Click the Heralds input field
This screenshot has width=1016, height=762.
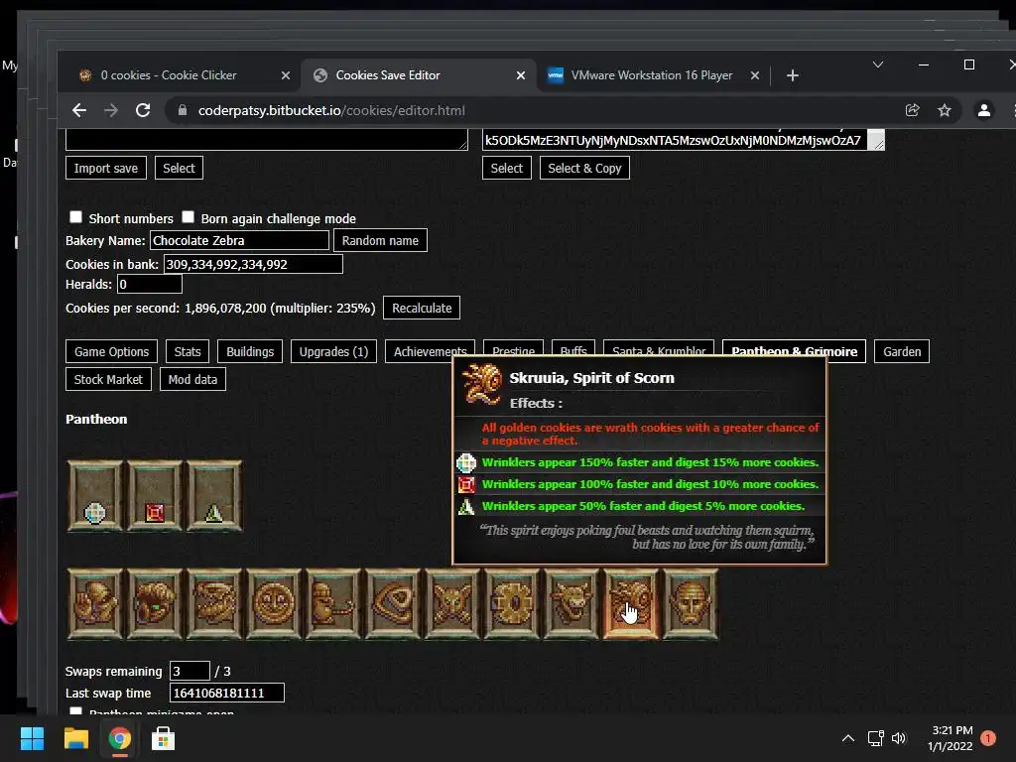pyautogui.click(x=149, y=284)
